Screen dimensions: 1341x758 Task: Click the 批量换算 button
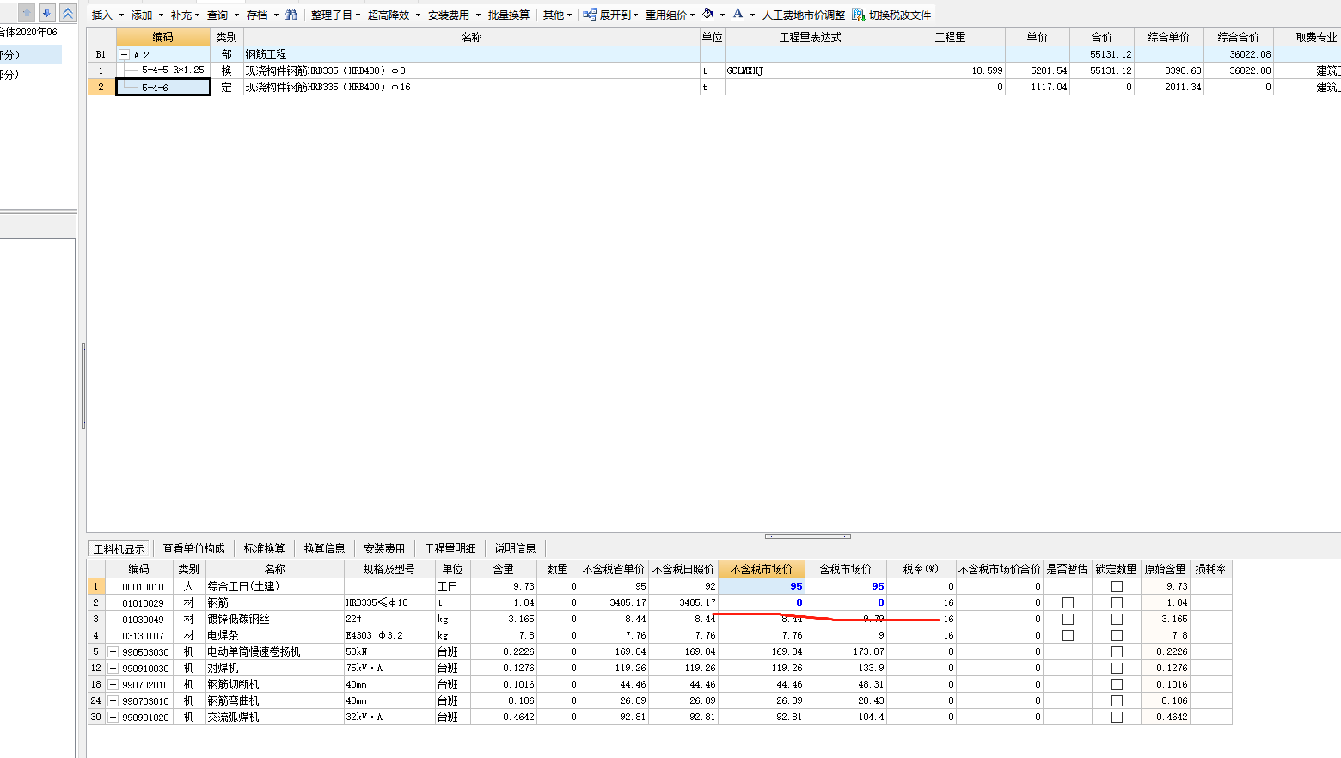coord(509,15)
